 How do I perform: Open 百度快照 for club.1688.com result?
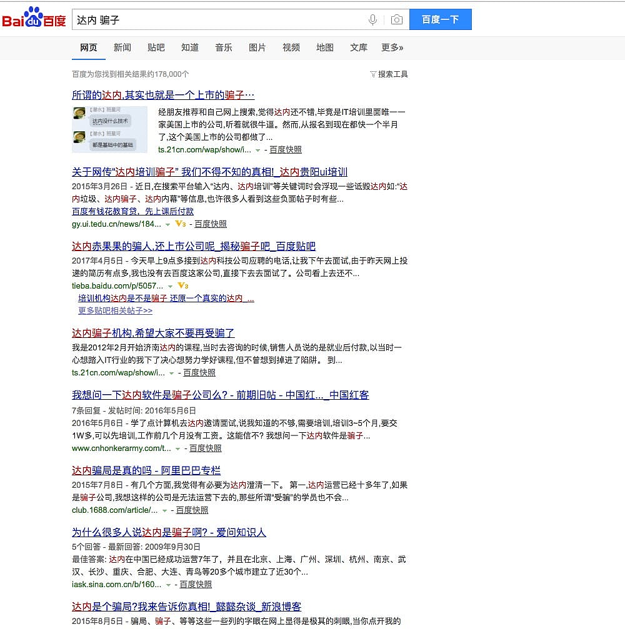pos(192,510)
